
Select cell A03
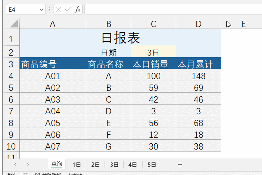click(52, 99)
